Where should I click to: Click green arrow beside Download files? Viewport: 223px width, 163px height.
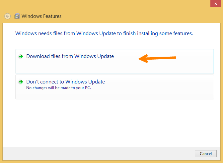(21, 56)
